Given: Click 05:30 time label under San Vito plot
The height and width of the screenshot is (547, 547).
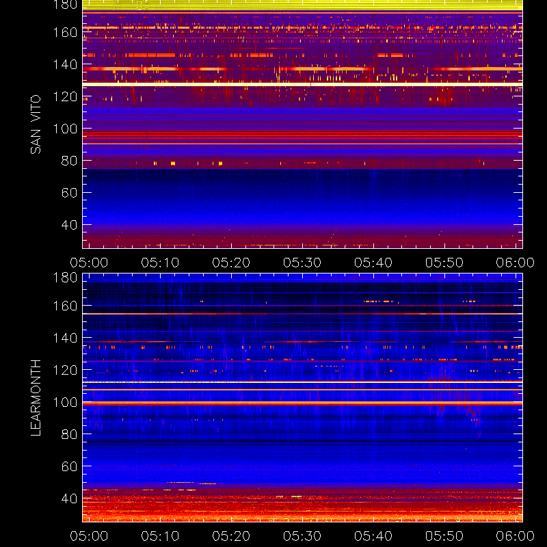Looking at the screenshot, I should click(x=302, y=263).
